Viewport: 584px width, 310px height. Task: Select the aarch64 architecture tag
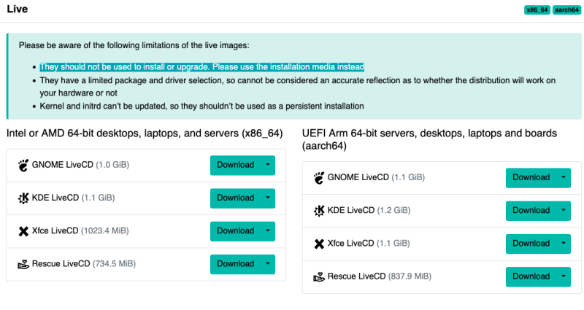[566, 11]
